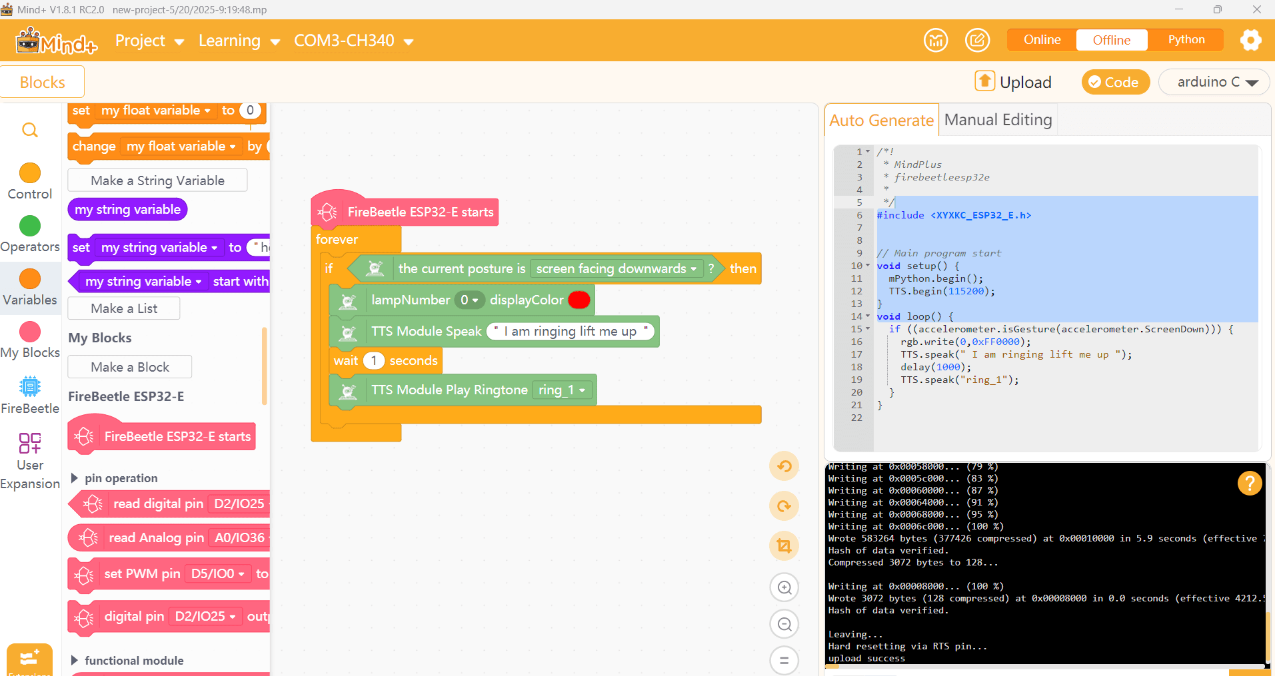This screenshot has height=676, width=1275.
Task: Click the undo arrow on the workspace
Action: pyautogui.click(x=784, y=466)
